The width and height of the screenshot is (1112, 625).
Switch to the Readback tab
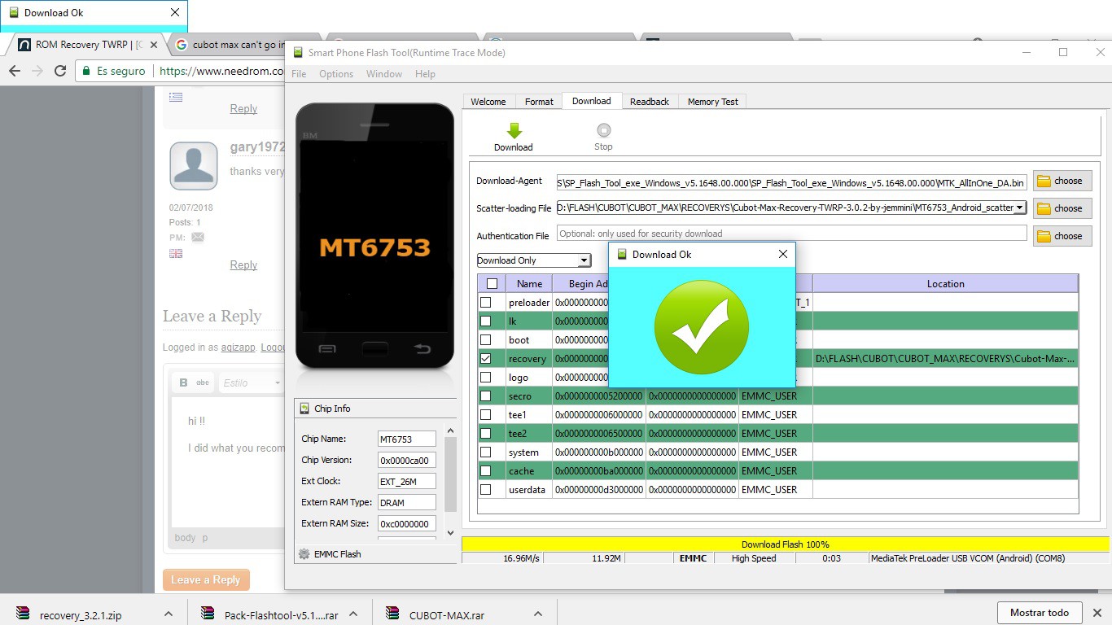coord(649,102)
